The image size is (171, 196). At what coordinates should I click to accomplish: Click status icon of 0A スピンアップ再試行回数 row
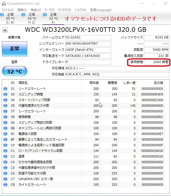click(5, 123)
